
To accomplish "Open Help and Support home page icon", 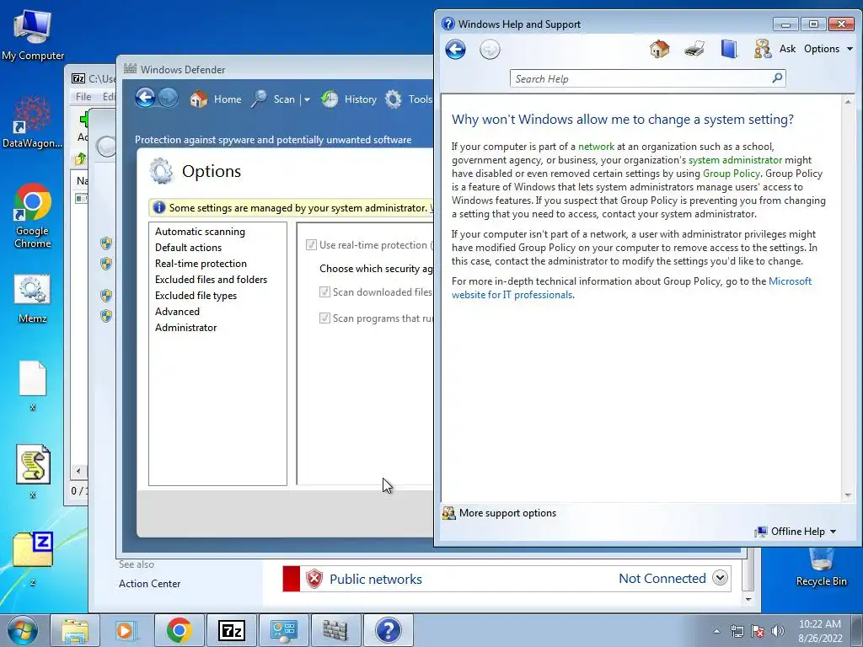I will tap(659, 49).
